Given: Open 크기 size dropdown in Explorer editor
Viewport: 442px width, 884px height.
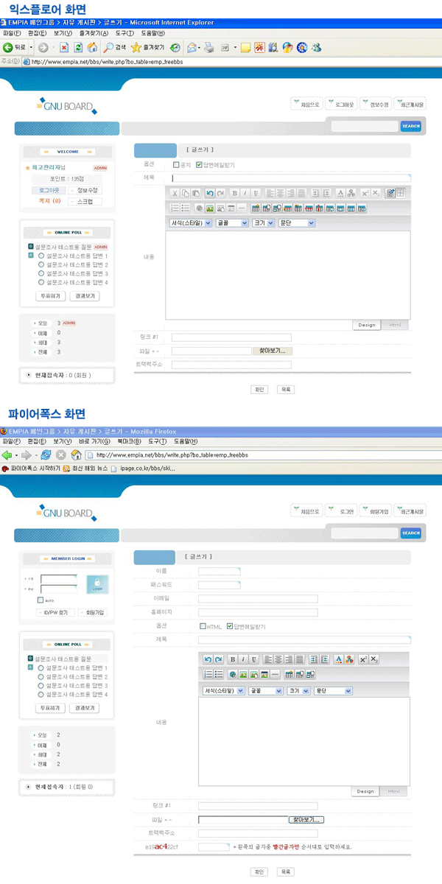Looking at the screenshot, I should [x=262, y=222].
